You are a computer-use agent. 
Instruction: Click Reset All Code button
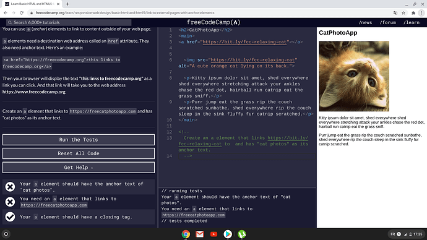[x=79, y=153]
